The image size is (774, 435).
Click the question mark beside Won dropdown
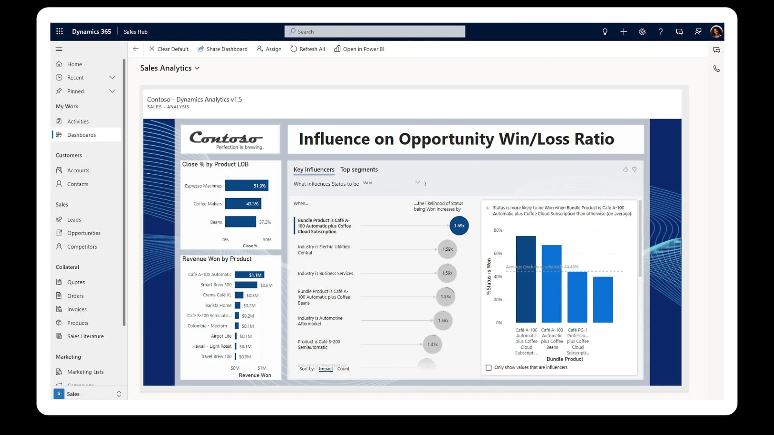pos(425,184)
